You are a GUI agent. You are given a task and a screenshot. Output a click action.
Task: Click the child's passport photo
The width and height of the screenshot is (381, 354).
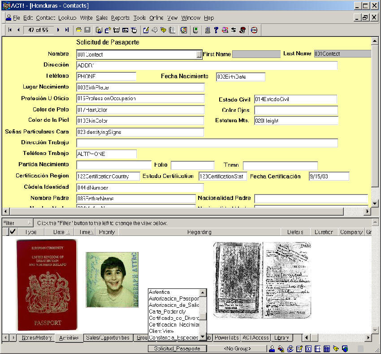coord(112,279)
